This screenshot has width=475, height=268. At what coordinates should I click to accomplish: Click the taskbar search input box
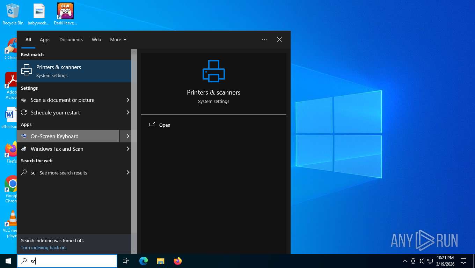coord(67,261)
